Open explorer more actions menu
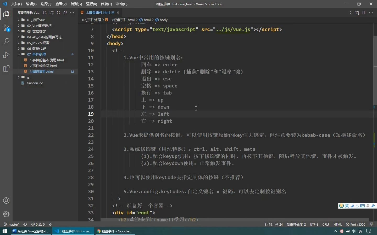The width and height of the screenshot is (377, 235). point(72,13)
